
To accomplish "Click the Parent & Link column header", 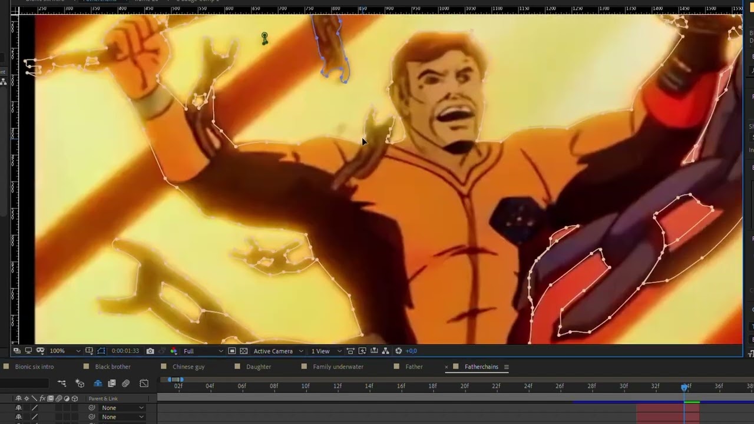I will coord(103,399).
